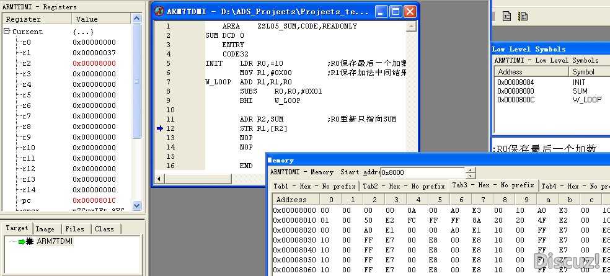
Task: Select INIT symbol in Low Level Symbols
Action: [x=579, y=82]
